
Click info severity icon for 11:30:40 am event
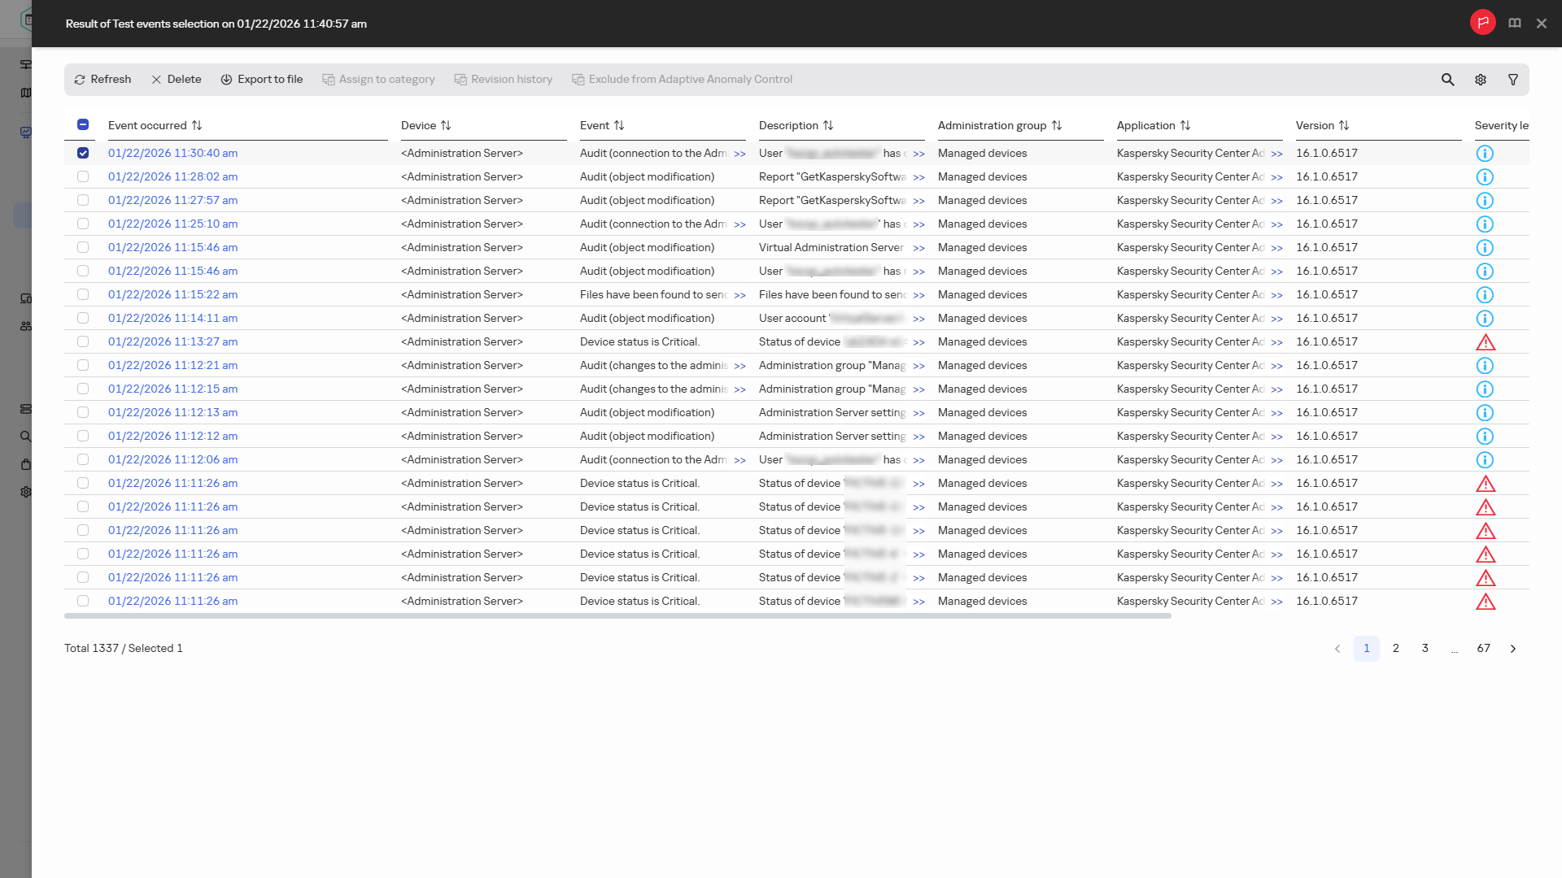point(1485,154)
